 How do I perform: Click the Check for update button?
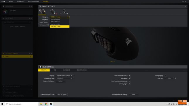[x=62, y=95]
